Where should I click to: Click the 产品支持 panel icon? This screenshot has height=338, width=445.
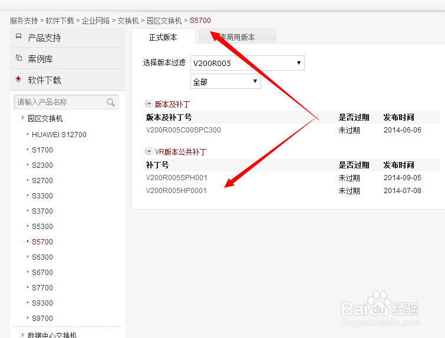click(18, 36)
